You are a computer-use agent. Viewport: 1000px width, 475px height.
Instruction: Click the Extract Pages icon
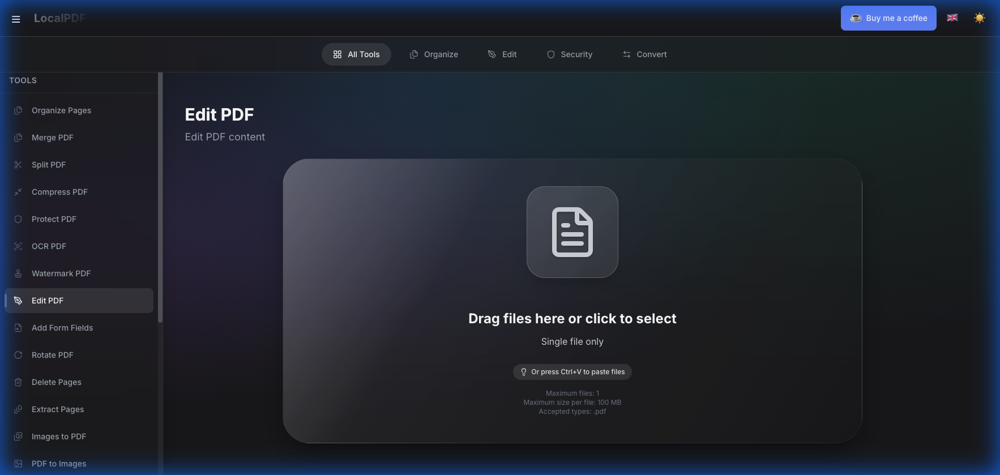[x=18, y=409]
